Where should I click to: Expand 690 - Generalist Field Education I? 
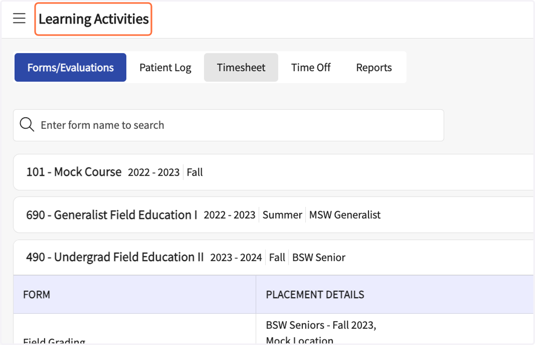[x=274, y=215]
